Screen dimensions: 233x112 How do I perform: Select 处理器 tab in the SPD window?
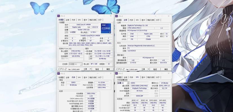pyautogui.click(x=119, y=77)
